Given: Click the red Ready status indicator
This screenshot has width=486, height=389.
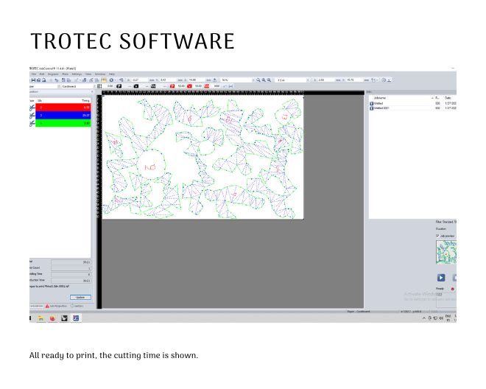Looking at the screenshot, I should pyautogui.click(x=453, y=289).
